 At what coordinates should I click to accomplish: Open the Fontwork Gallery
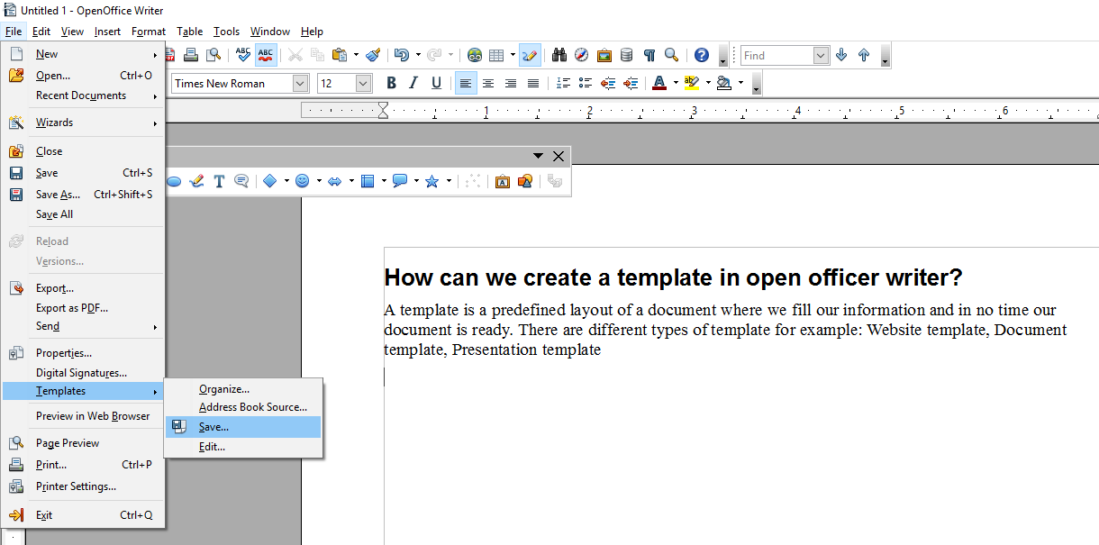pos(502,181)
